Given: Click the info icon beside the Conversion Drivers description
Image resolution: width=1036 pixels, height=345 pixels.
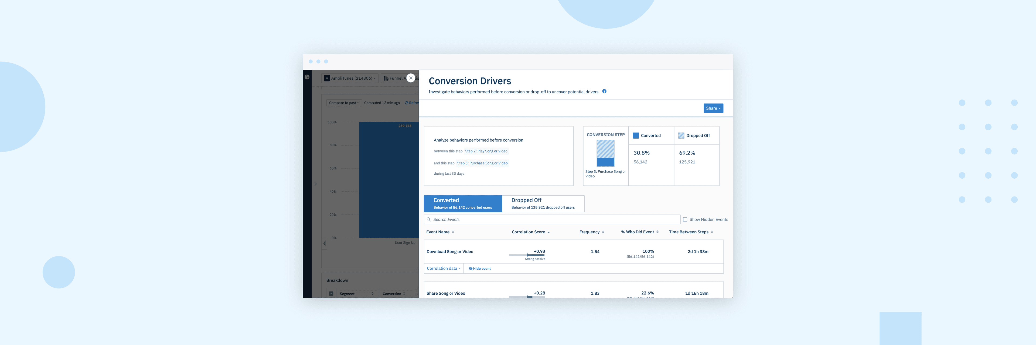Looking at the screenshot, I should pos(604,91).
